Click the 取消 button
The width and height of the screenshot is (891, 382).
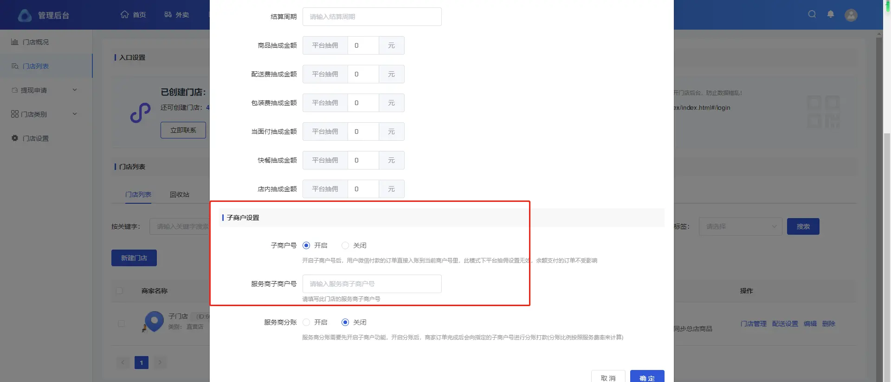(608, 377)
